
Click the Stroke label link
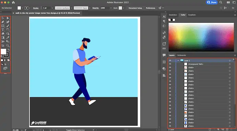[36, 8]
